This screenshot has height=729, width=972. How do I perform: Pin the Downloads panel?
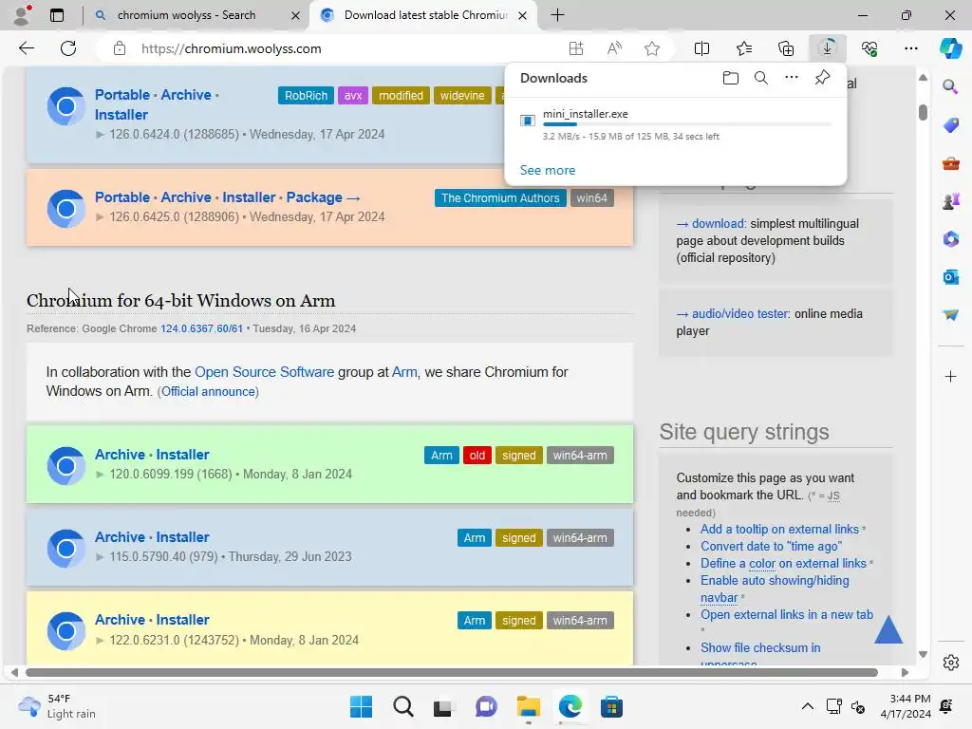822,78
